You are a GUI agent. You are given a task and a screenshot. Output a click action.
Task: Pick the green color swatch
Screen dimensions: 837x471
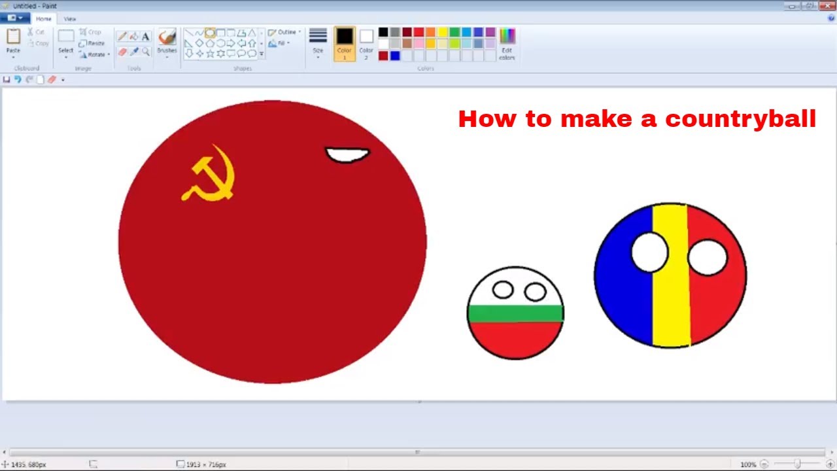coord(454,32)
